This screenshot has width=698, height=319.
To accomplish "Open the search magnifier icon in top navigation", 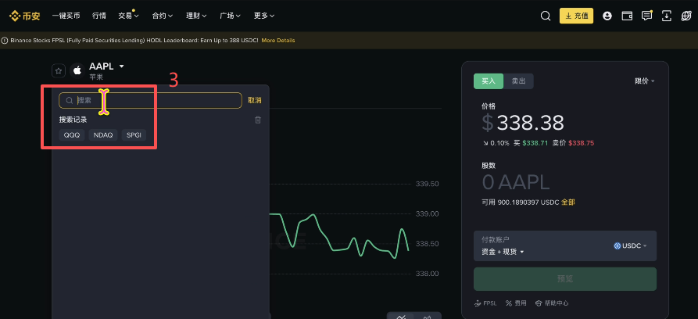I will tap(546, 16).
